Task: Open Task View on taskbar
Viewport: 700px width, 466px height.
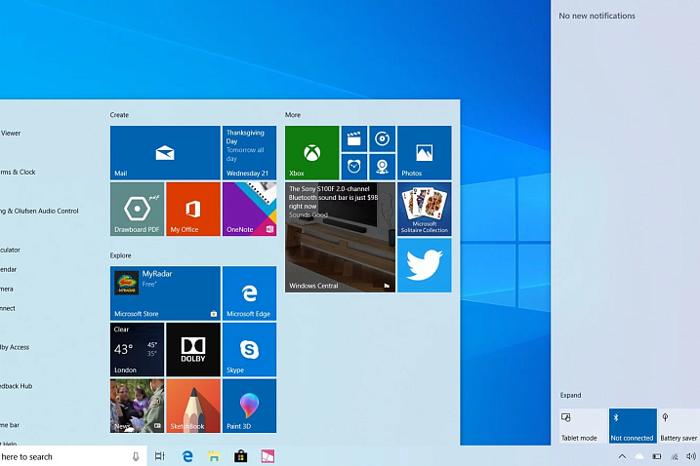Action: tap(160, 456)
